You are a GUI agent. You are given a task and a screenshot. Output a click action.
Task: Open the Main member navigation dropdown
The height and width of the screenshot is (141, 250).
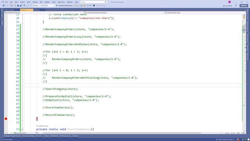(x=205, y=13)
